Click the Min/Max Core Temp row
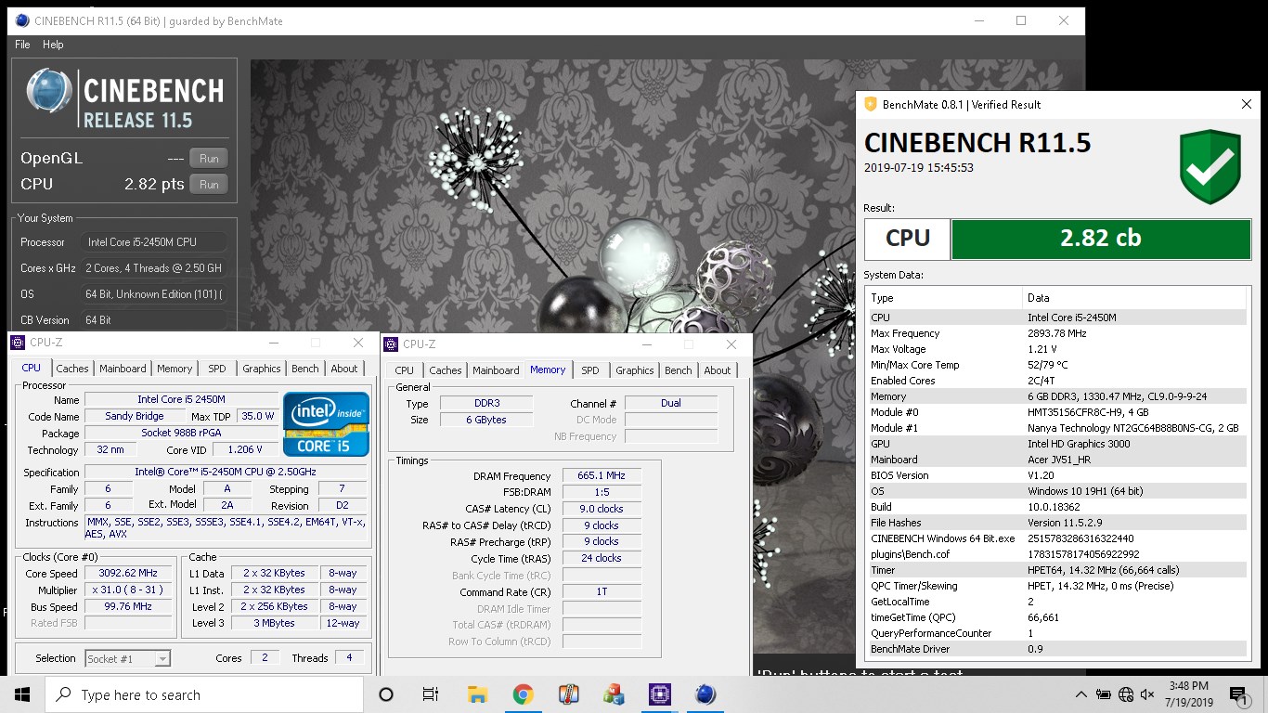Screen dimensions: 1268x713 pos(1057,365)
